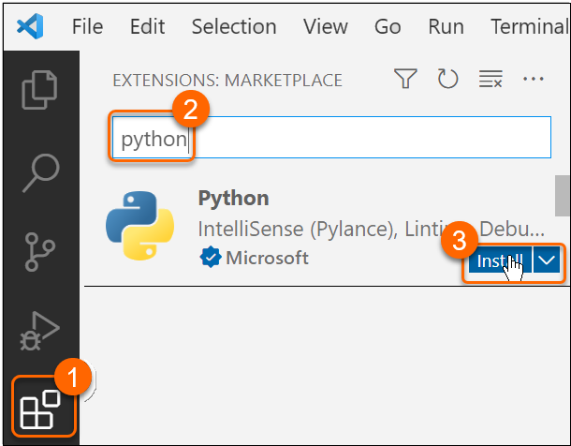
Task: Open the Source Control view
Action: click(x=39, y=252)
